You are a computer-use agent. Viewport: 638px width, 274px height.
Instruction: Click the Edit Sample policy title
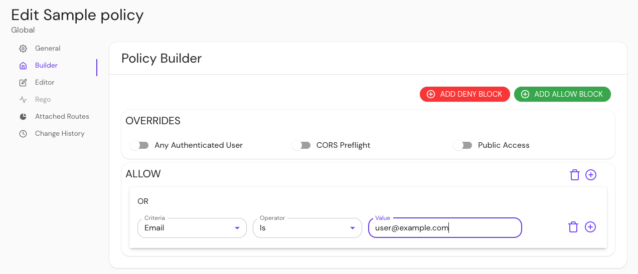click(77, 15)
